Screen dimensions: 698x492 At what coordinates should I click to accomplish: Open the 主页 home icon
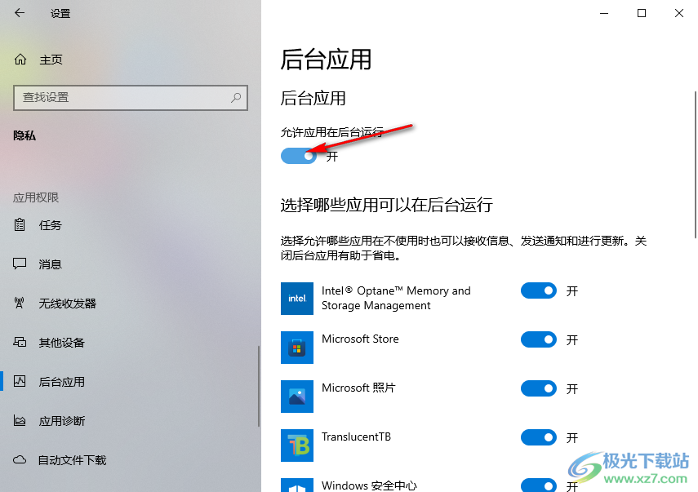click(x=20, y=60)
